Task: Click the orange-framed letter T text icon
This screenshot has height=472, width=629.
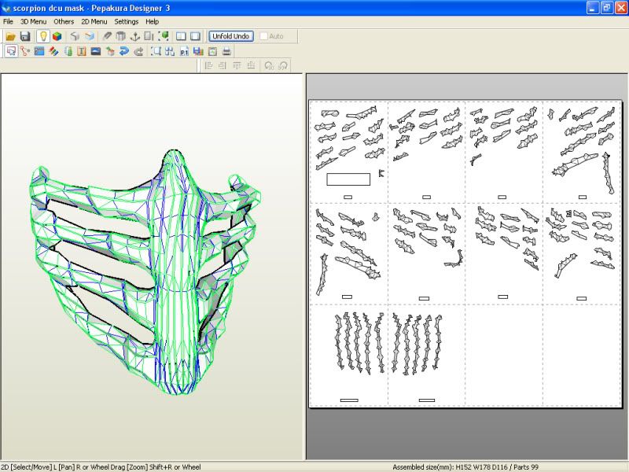Action: [x=82, y=51]
